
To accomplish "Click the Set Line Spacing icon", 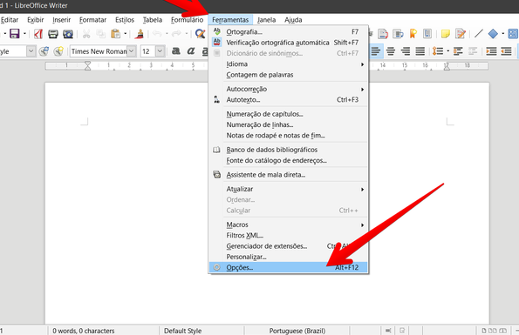I will point(438,51).
